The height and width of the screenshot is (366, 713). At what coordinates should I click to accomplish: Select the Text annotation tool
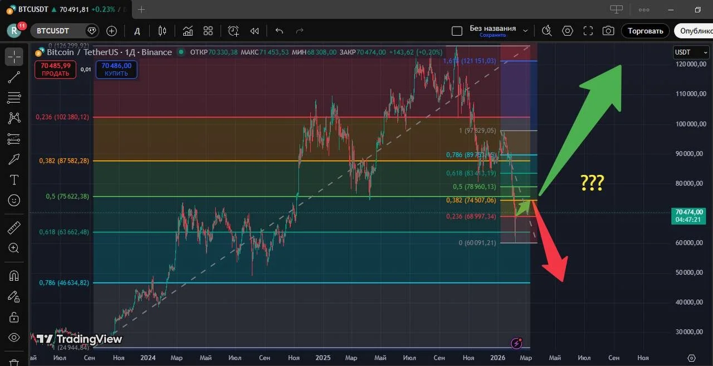[14, 179]
